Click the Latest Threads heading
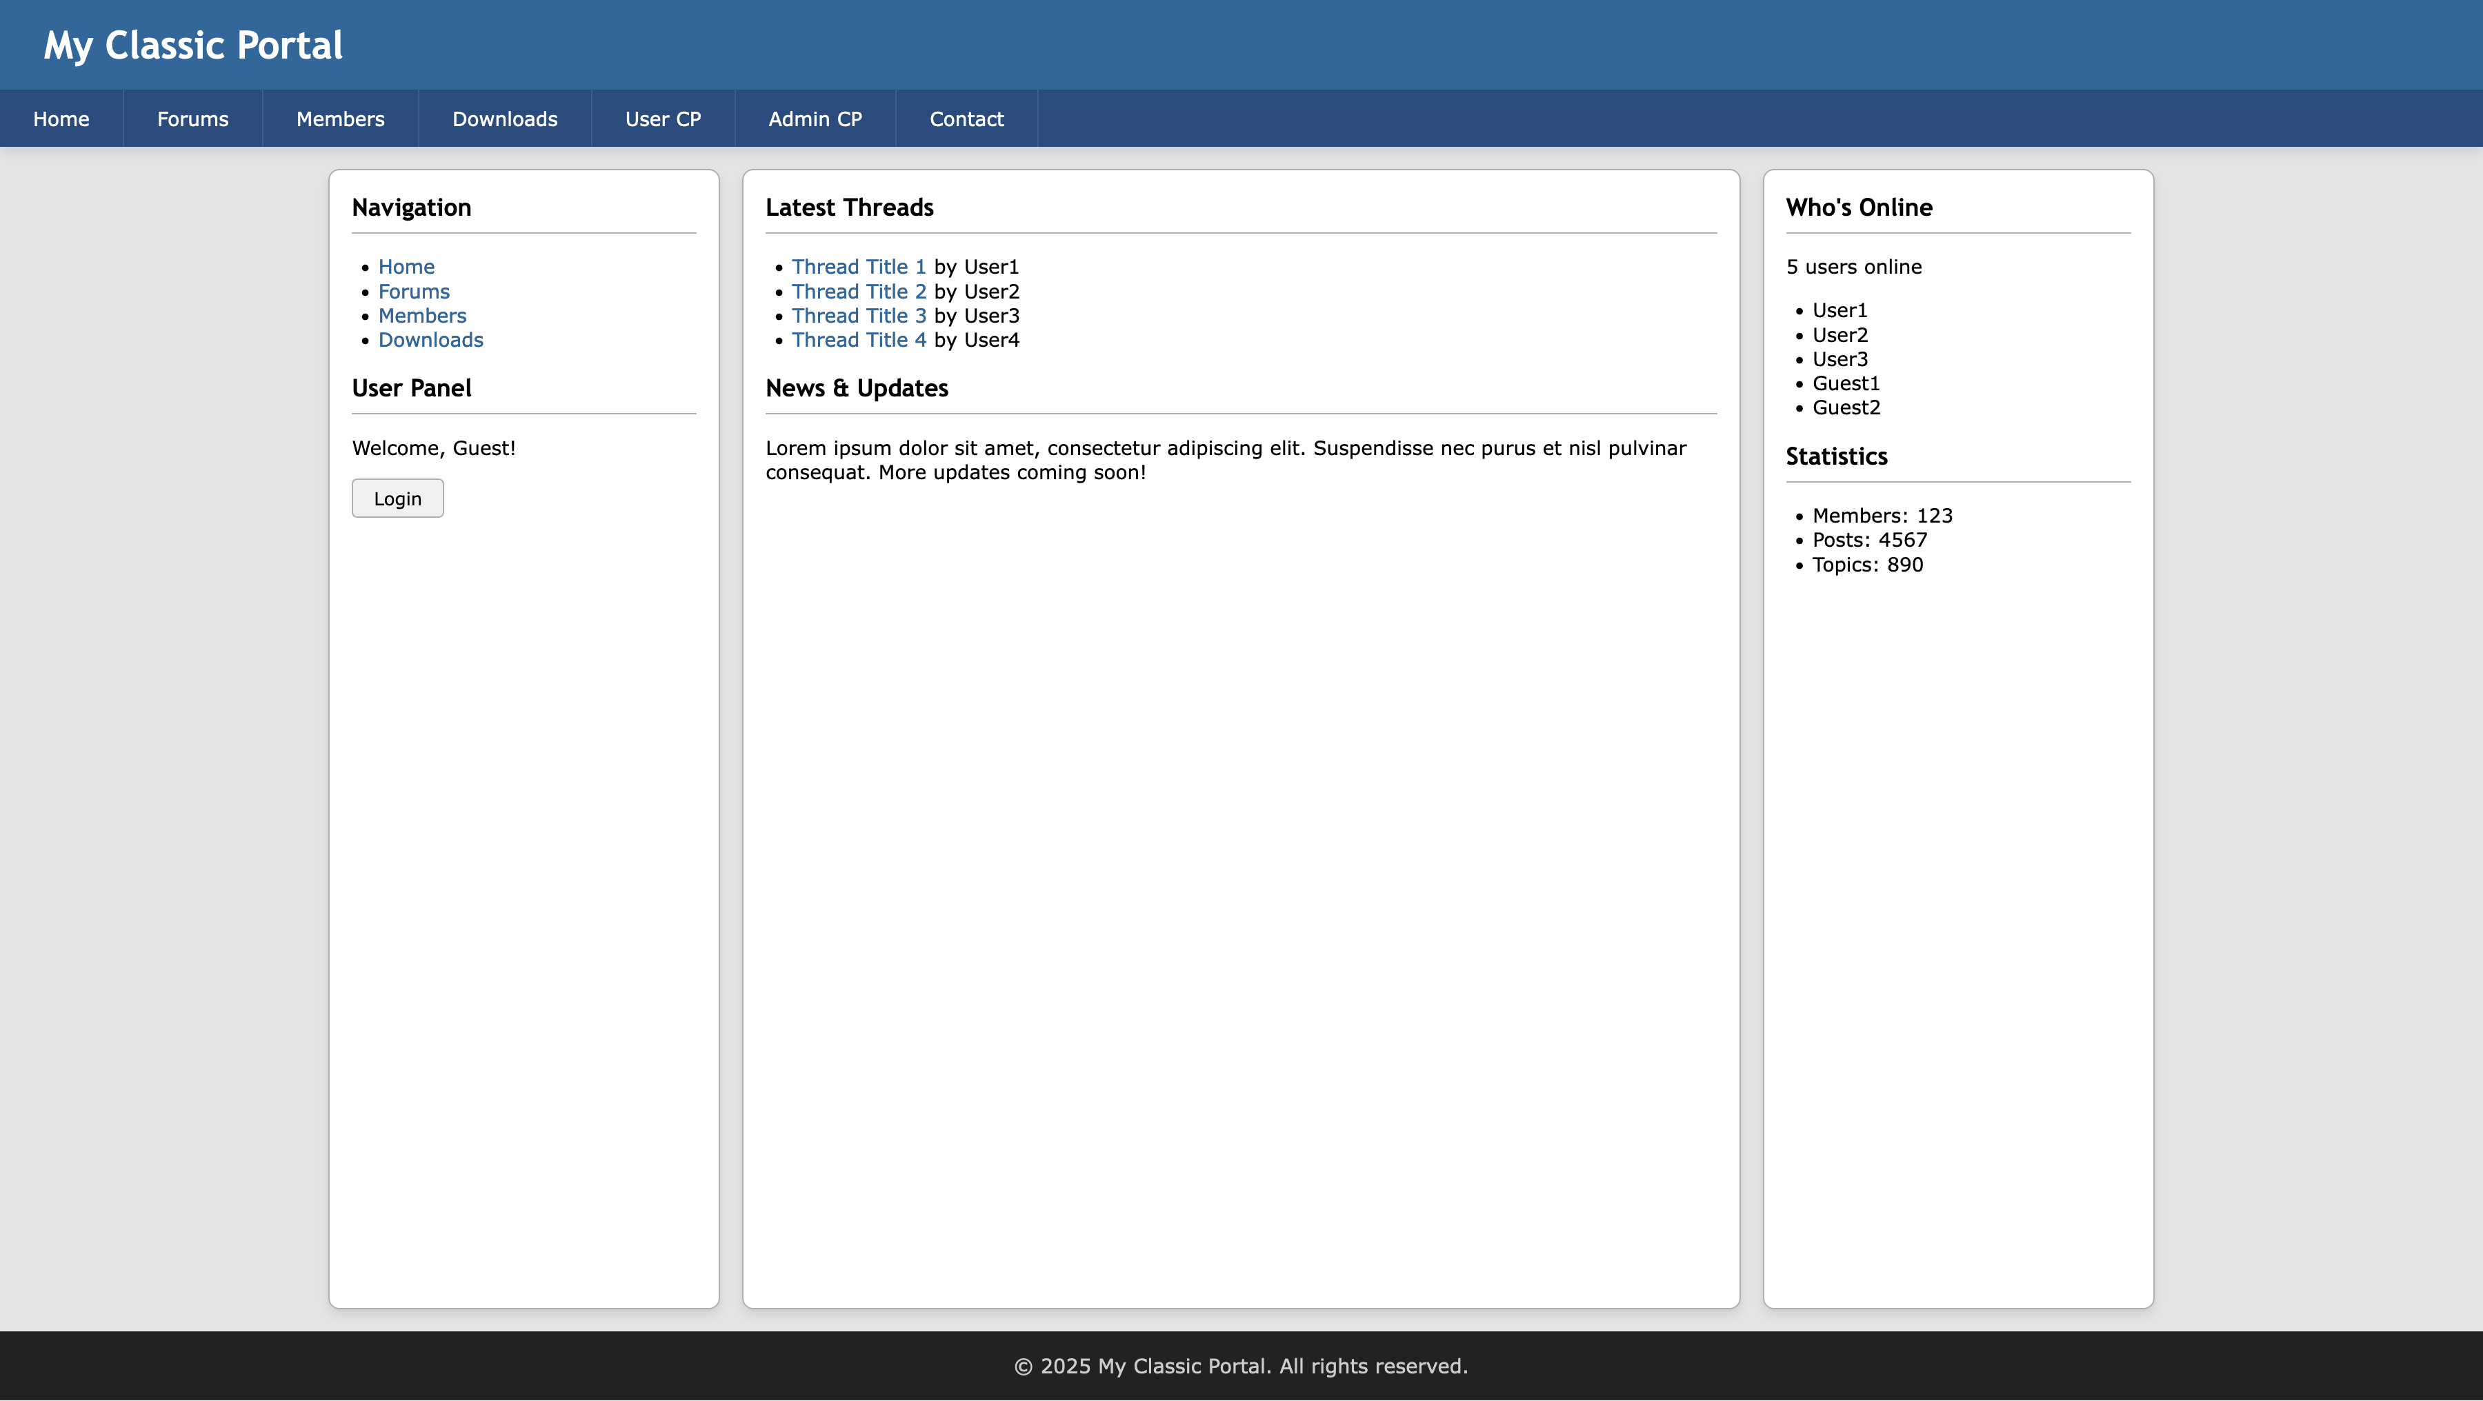The width and height of the screenshot is (2483, 1401). [x=849, y=207]
